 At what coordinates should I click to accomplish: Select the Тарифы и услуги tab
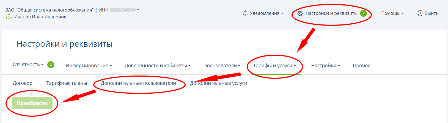pos(274,66)
